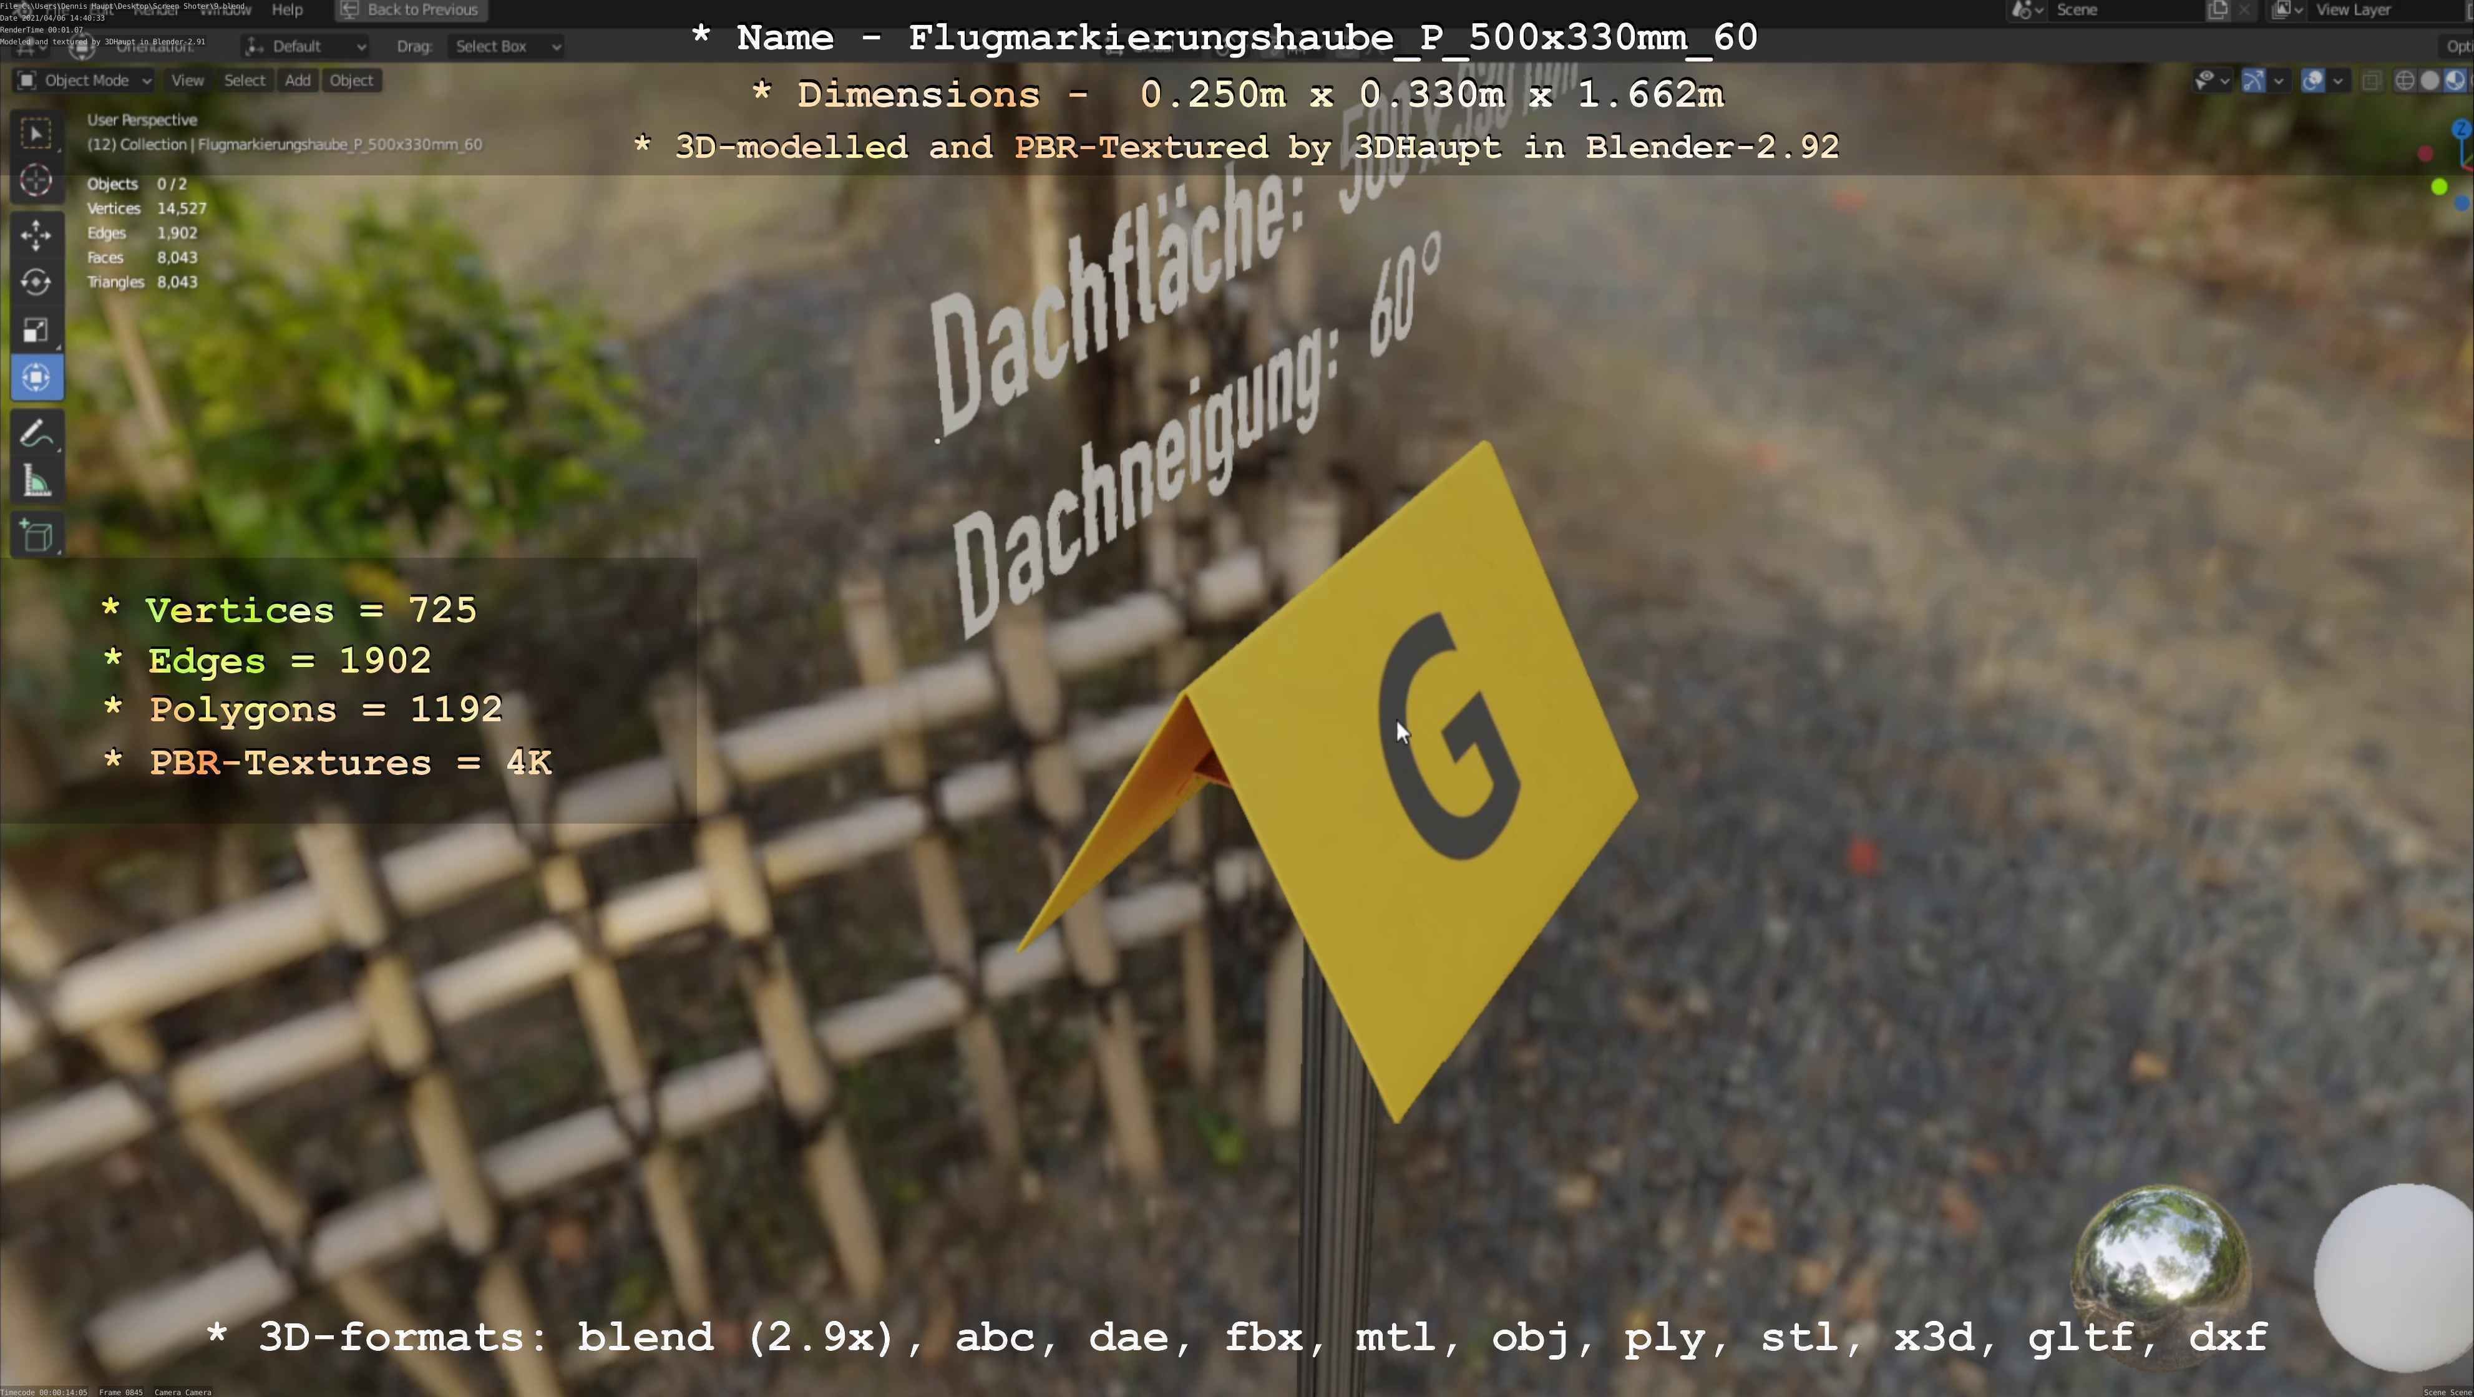Expand the Default orientation dropdown

(305, 46)
